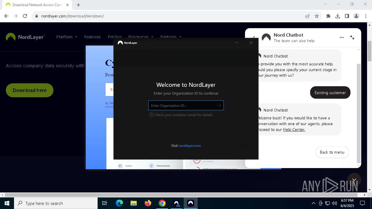Click the info icon beside invitation hint
The height and width of the screenshot is (209, 372).
coord(151,115)
